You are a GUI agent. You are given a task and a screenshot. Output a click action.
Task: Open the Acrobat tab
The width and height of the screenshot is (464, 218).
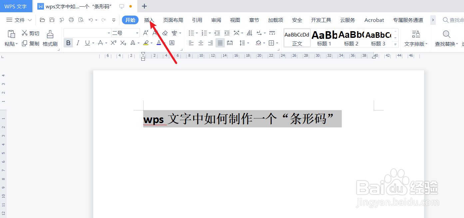[x=374, y=20]
